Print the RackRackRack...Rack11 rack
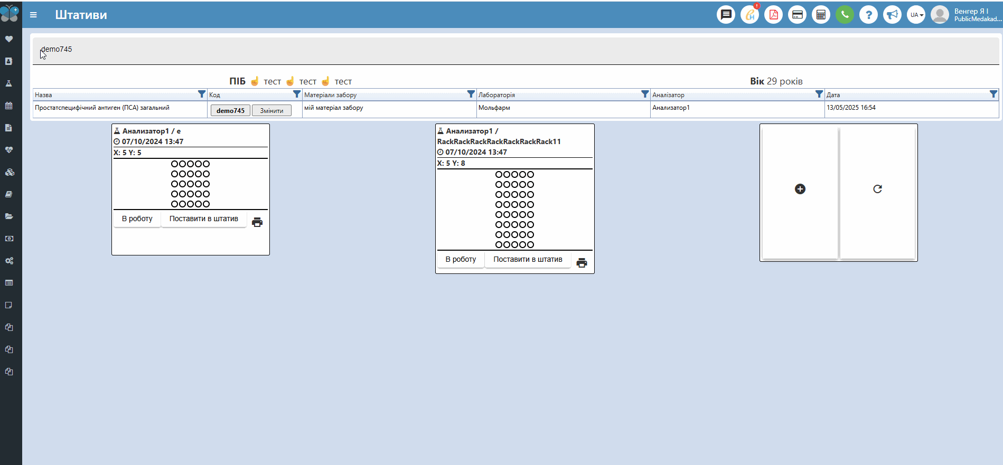 (582, 263)
